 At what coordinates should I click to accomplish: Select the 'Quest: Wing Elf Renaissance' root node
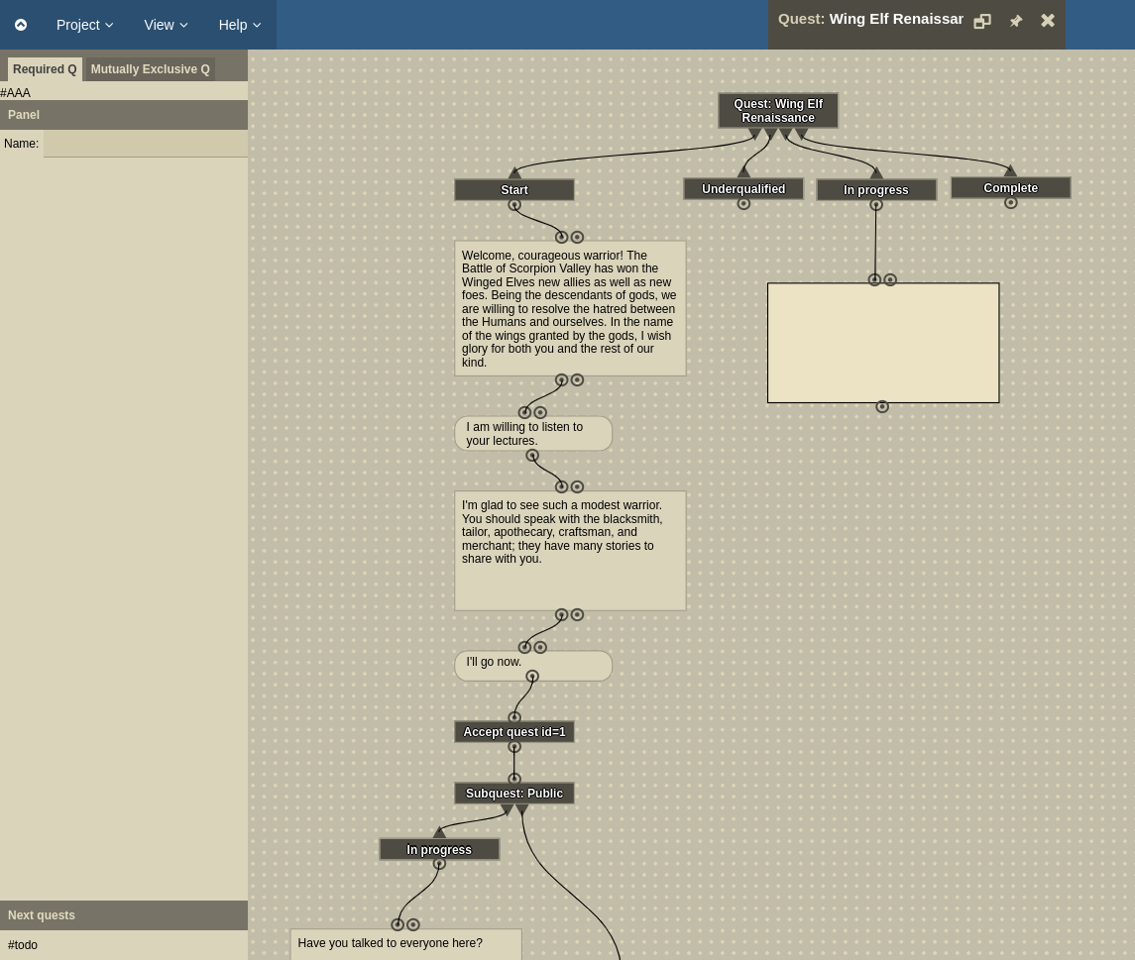777,111
